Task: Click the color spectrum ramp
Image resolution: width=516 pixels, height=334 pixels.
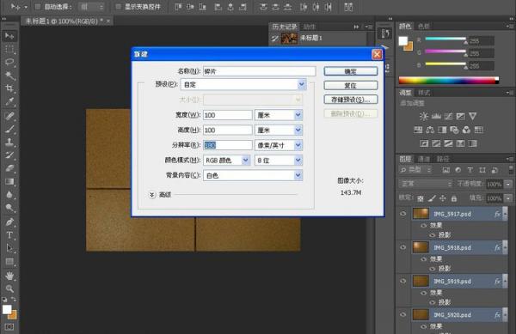Action: [449, 80]
